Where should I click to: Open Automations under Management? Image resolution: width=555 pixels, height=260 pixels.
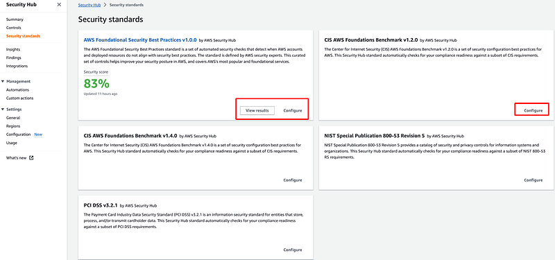point(17,90)
